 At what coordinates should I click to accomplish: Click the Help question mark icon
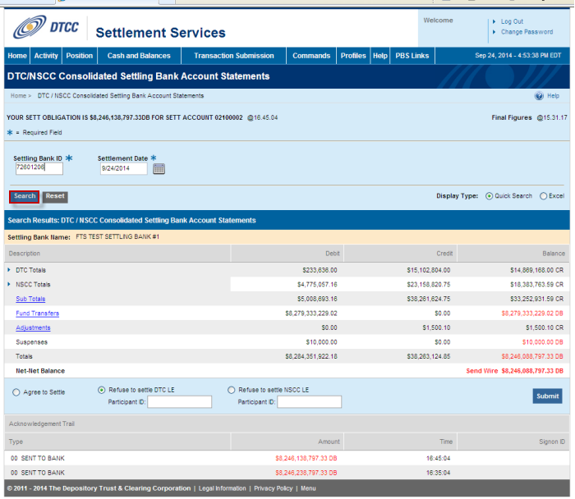pyautogui.click(x=539, y=96)
